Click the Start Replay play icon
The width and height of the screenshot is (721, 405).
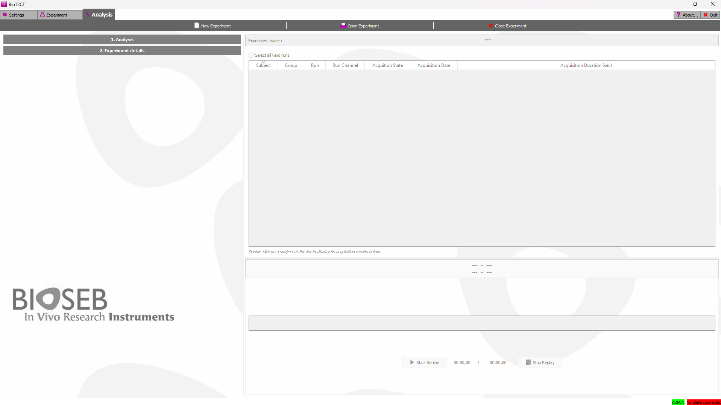(412, 363)
